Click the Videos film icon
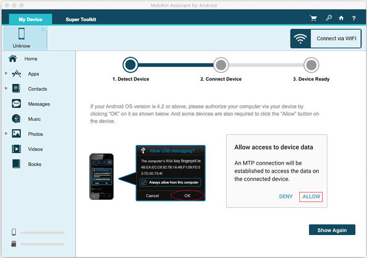367x258 pixels. pos(16,149)
